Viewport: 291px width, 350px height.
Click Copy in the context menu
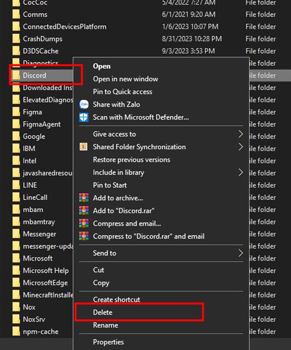tap(101, 283)
